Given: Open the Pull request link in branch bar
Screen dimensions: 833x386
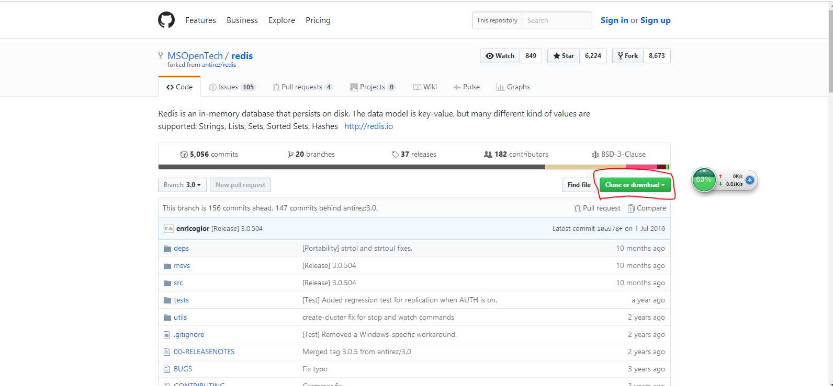Looking at the screenshot, I should 597,208.
